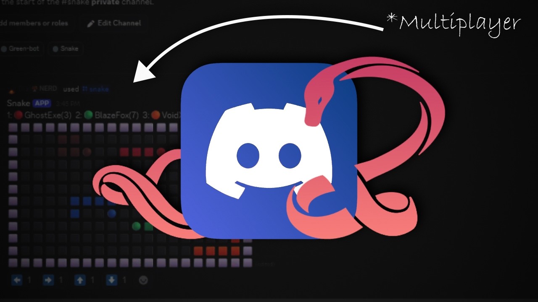Image resolution: width=538 pixels, height=302 pixels.
Task: Click the Edit Channel button
Action: pos(114,23)
